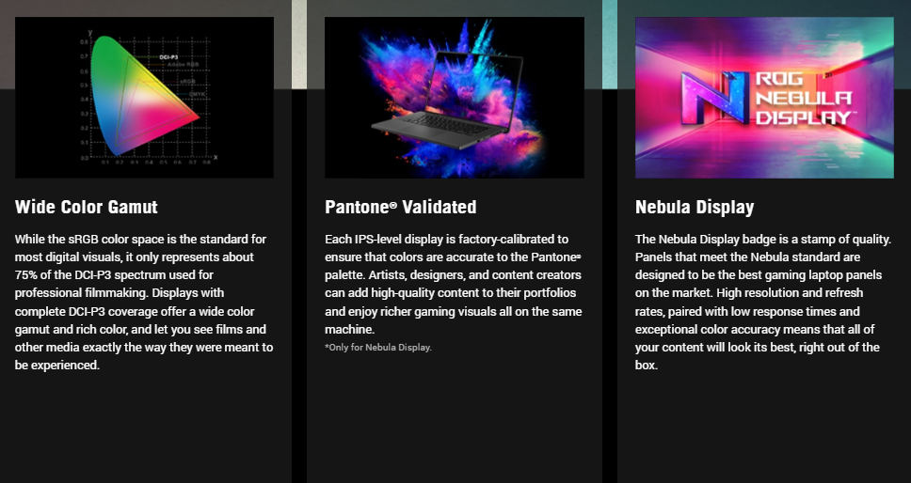Click the Wide Color Gamut heading

87,207
